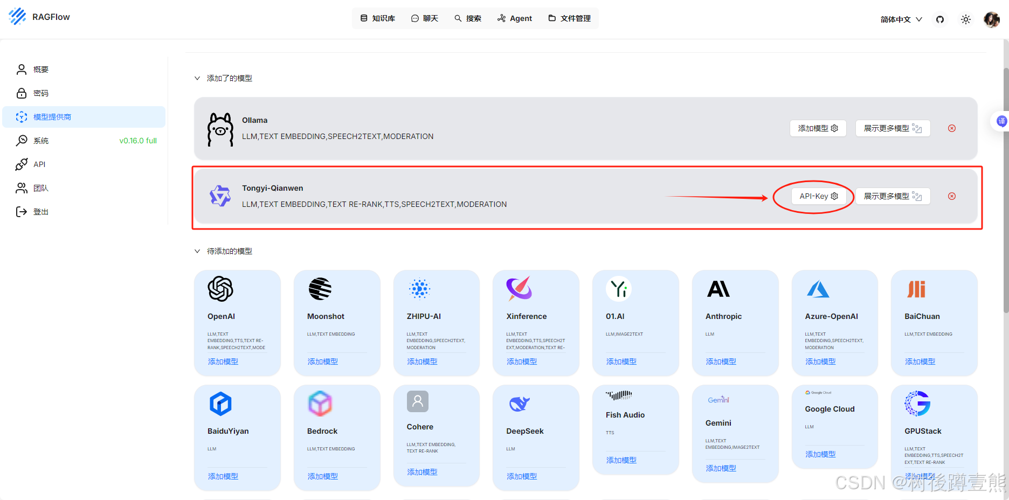Viewport: 1009px width, 500px height.
Task: Open API in the sidebar
Action: [x=84, y=164]
